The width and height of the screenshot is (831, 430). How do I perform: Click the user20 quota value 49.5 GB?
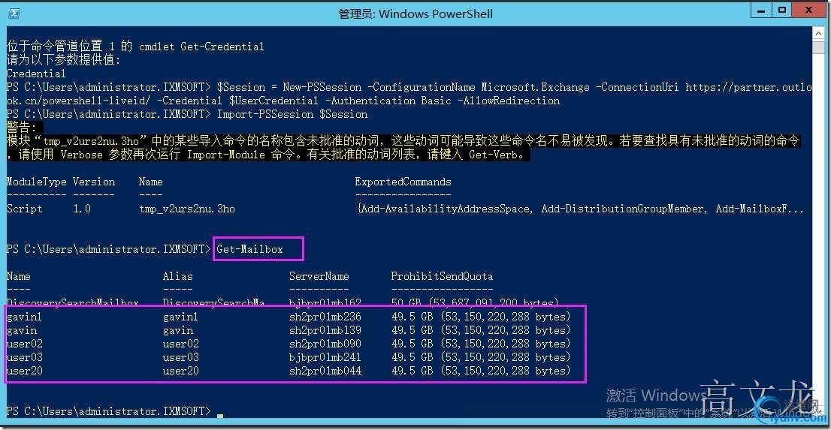(412, 371)
